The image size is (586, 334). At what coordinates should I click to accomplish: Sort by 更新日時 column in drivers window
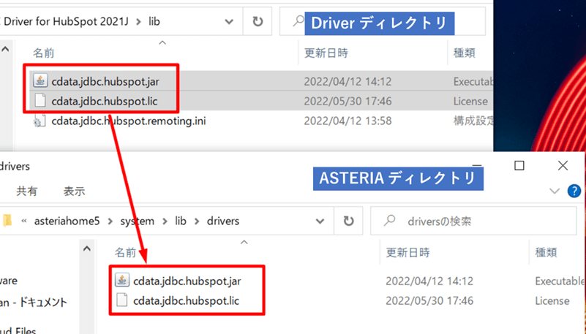pos(407,253)
